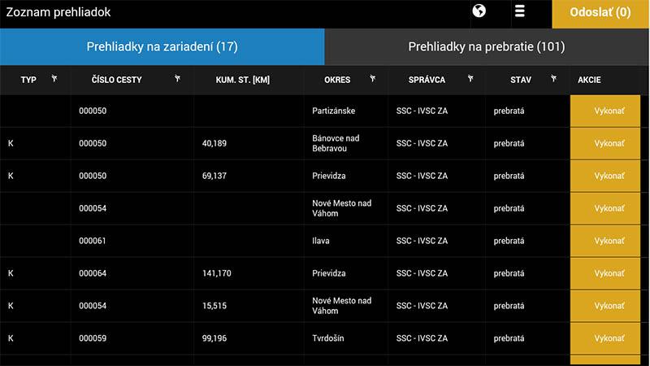Screen dimensions: 650x366
Task: Click Vykonať for the row with 69,137
Action: [605, 176]
